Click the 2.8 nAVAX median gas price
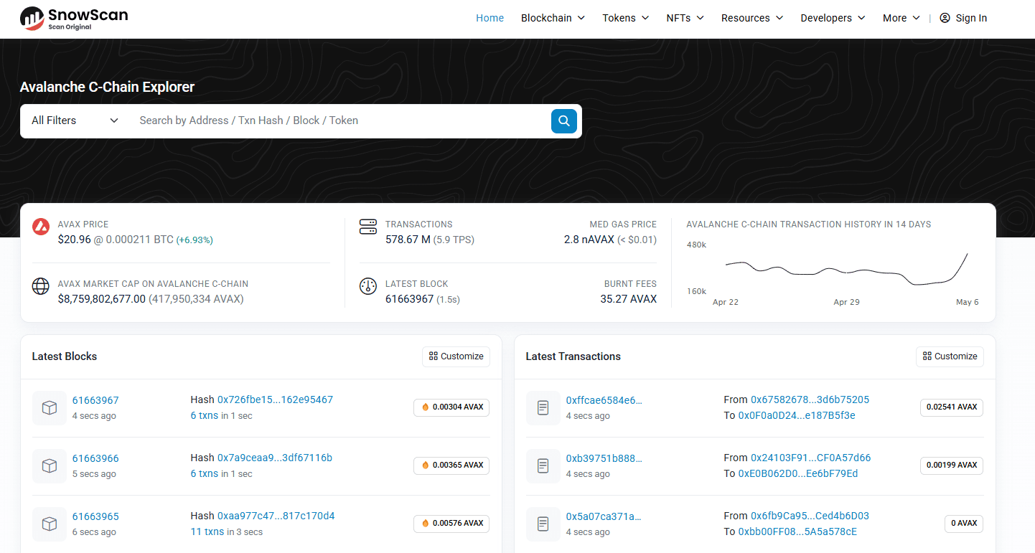The image size is (1035, 553). coord(589,240)
